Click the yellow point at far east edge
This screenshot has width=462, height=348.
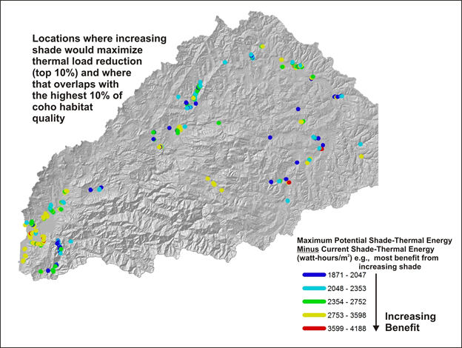point(361,156)
